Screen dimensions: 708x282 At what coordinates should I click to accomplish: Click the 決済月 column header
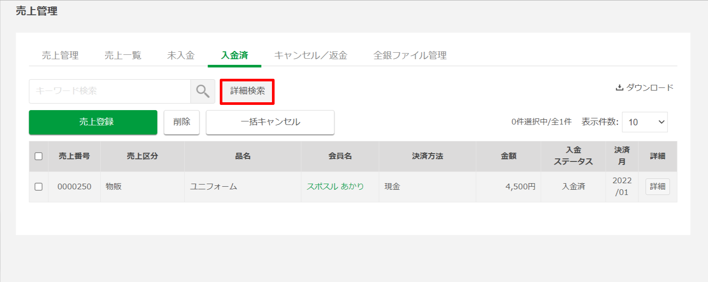click(622, 156)
